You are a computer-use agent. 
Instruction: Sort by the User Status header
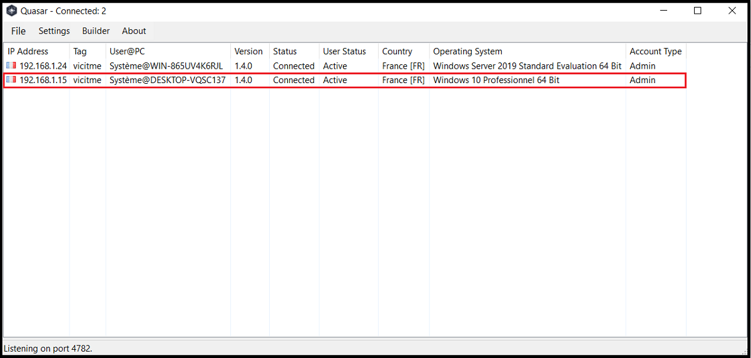click(x=344, y=51)
